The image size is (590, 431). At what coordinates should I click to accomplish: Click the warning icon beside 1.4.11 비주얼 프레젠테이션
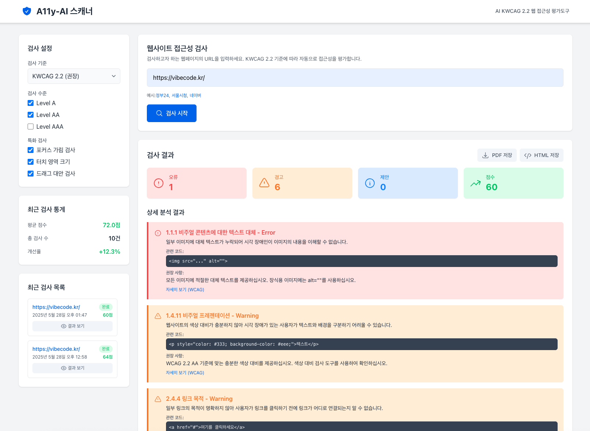158,316
